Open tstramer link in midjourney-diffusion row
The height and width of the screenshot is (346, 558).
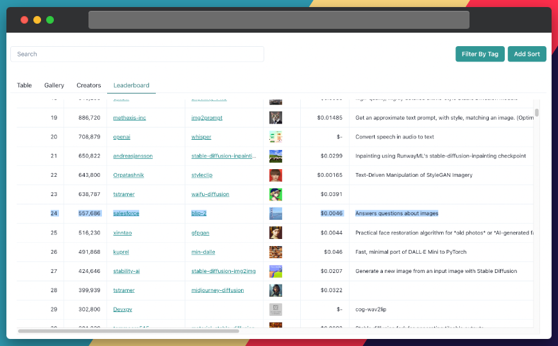[124, 290]
